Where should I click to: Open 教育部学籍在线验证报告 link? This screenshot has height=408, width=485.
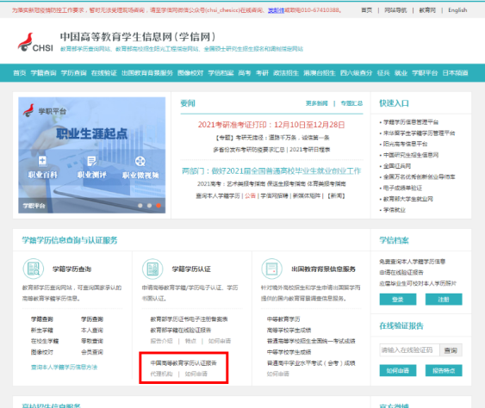[x=181, y=331]
